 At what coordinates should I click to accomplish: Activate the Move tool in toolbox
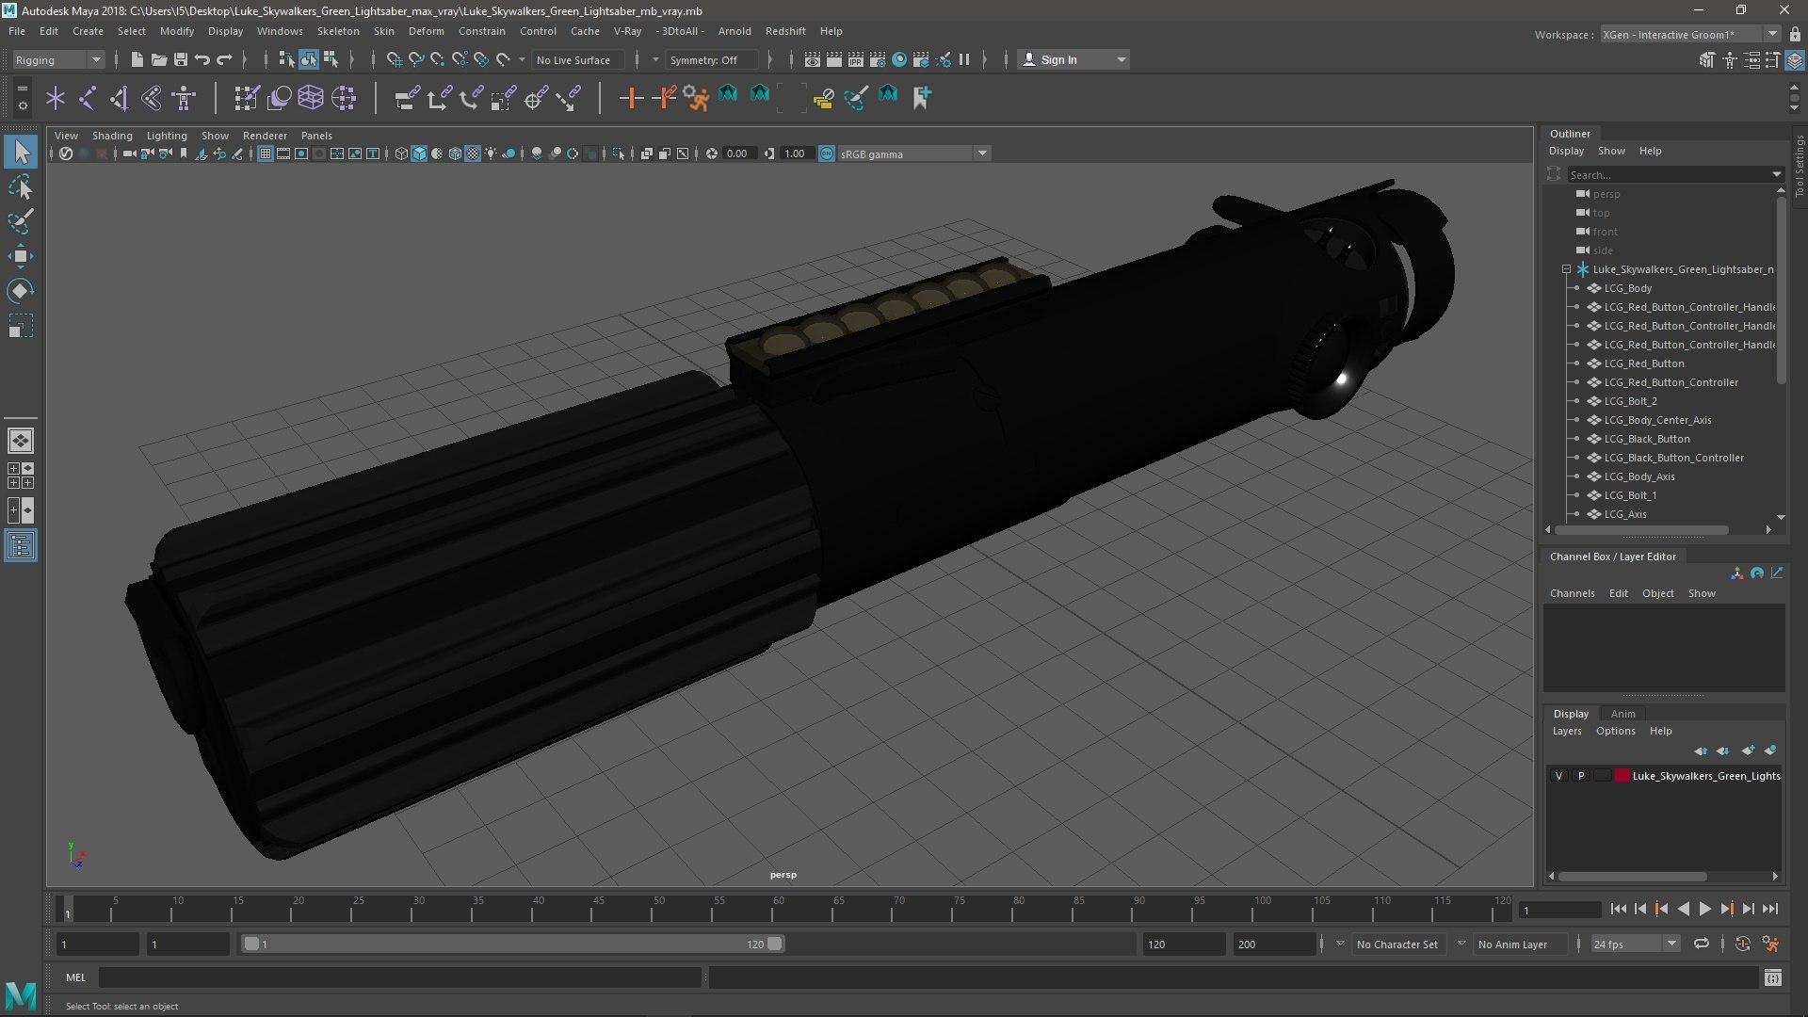pos(21,256)
